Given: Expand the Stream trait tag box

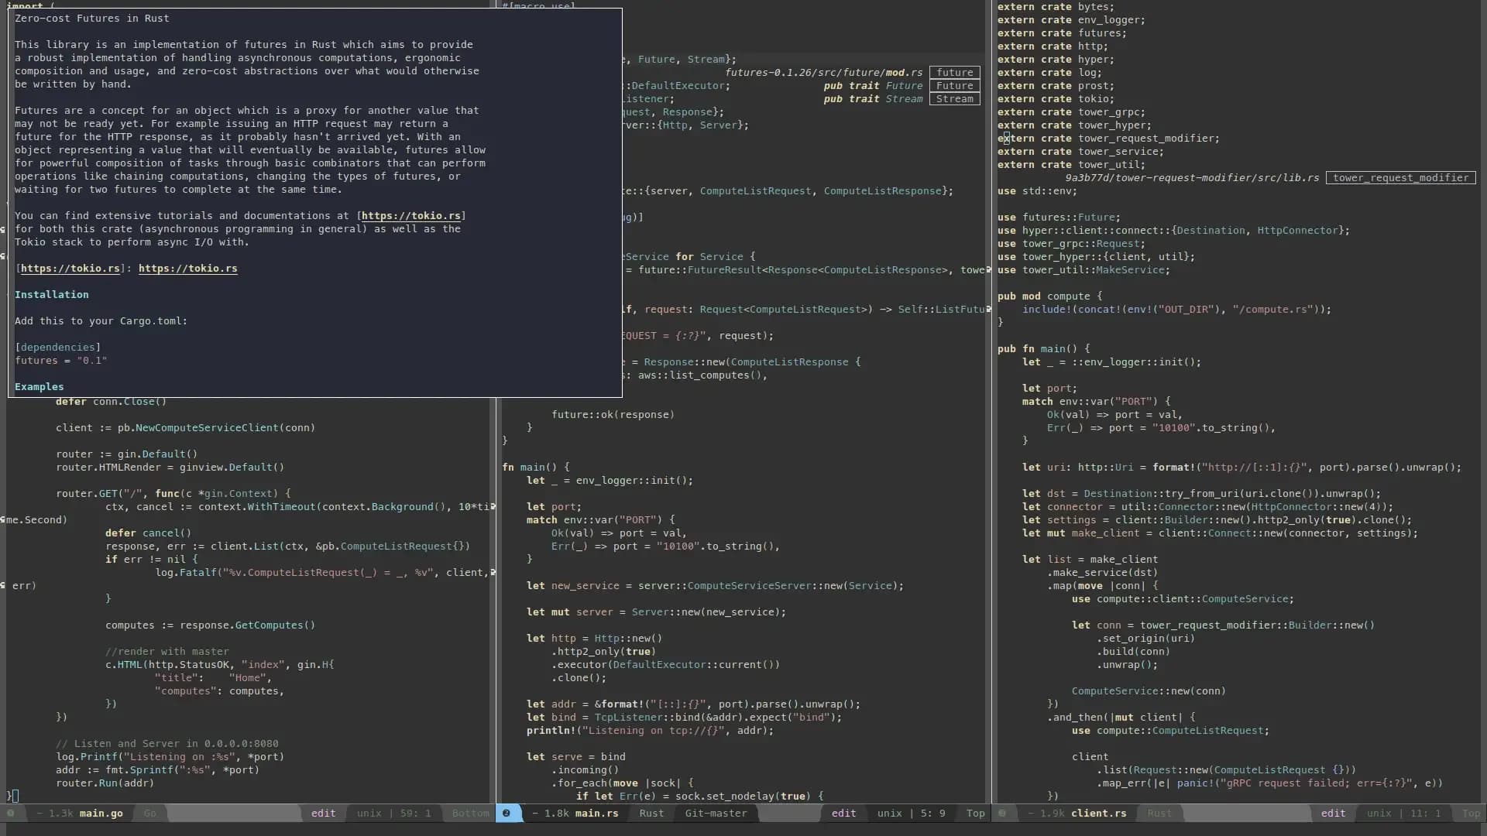Looking at the screenshot, I should coord(955,99).
